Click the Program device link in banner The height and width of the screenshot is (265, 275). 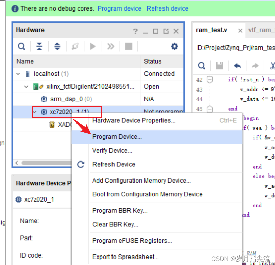pos(119,8)
